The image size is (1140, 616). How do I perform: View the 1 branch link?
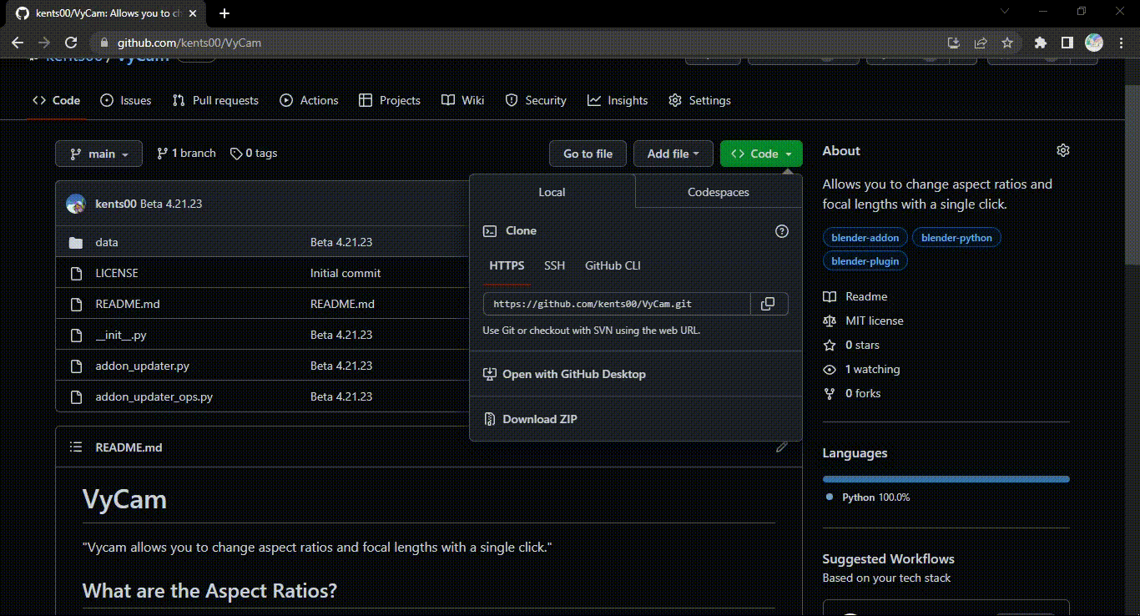pos(186,154)
